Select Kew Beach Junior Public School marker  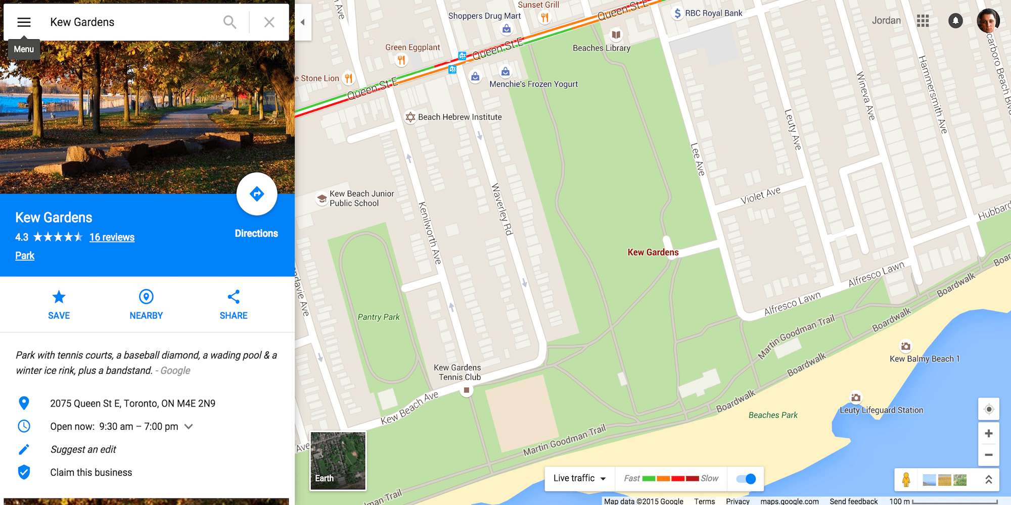click(x=322, y=198)
